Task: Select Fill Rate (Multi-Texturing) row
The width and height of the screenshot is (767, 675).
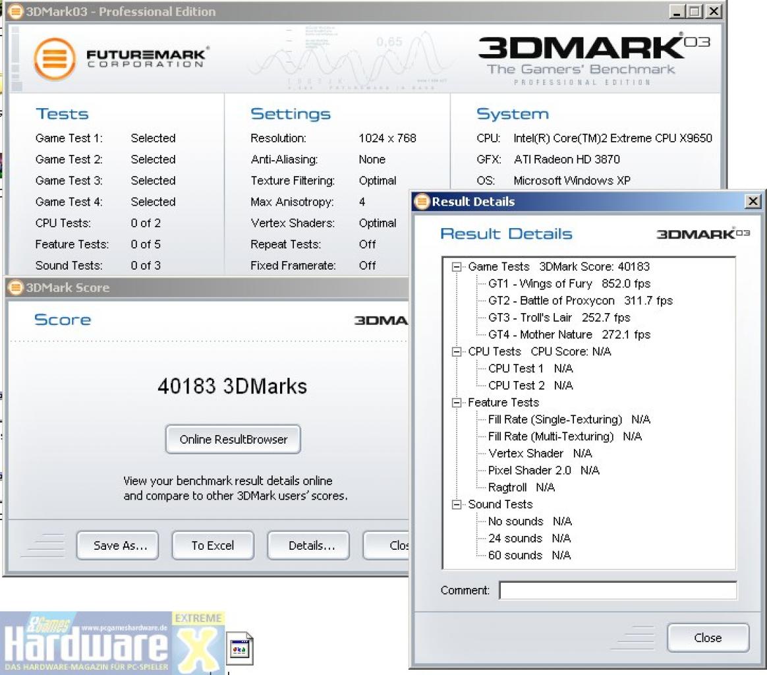Action: pyautogui.click(x=565, y=436)
